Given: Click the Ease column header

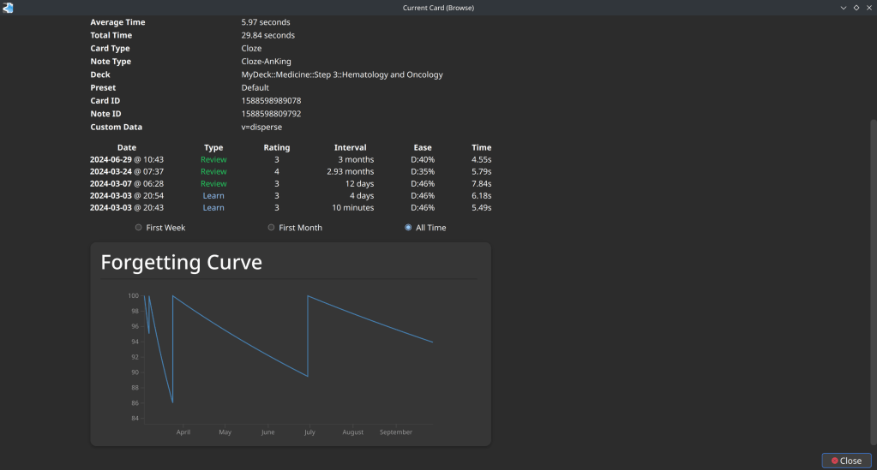Looking at the screenshot, I should tap(423, 148).
